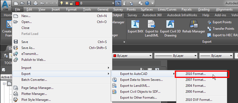Open the Redo history dropdown arrow
This screenshot has width=238, height=103.
(x=57, y=3)
